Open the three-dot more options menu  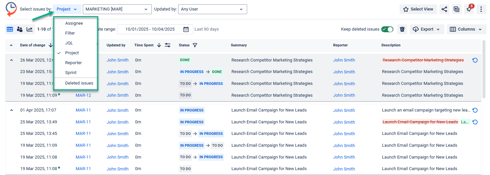[x=481, y=9]
